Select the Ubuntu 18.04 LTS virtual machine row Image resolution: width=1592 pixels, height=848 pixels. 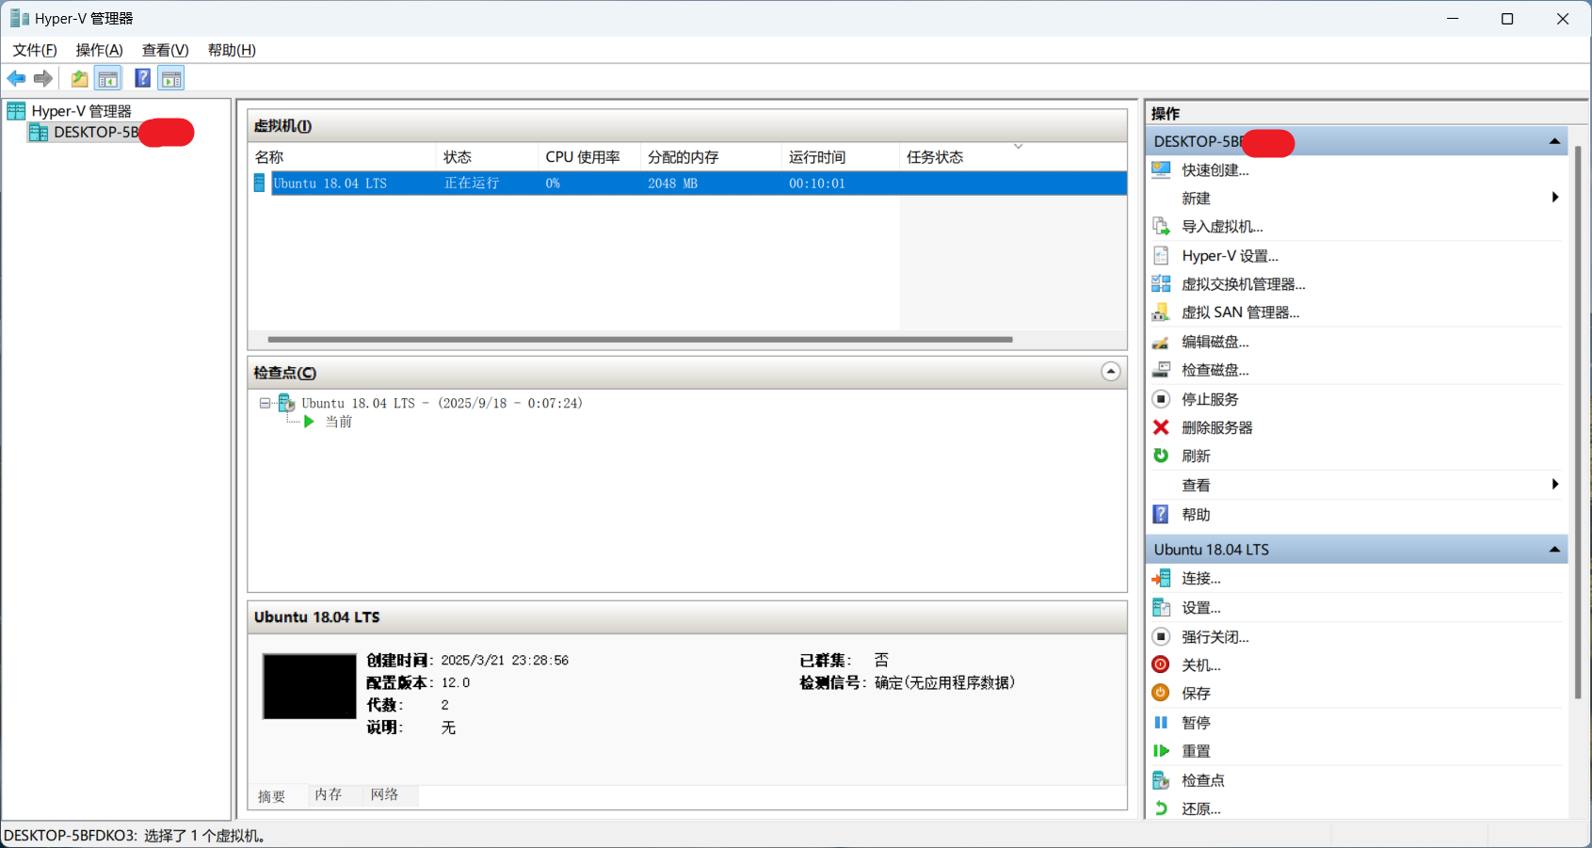(x=689, y=184)
